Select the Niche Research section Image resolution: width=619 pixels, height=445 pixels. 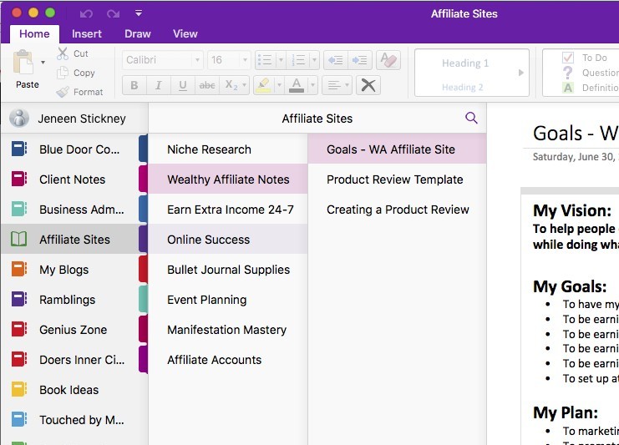(228, 149)
